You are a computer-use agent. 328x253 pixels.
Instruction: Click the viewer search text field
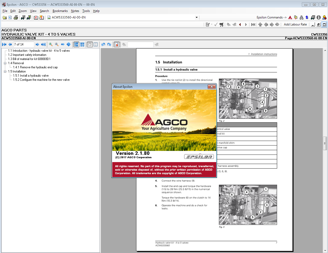tap(140, 44)
